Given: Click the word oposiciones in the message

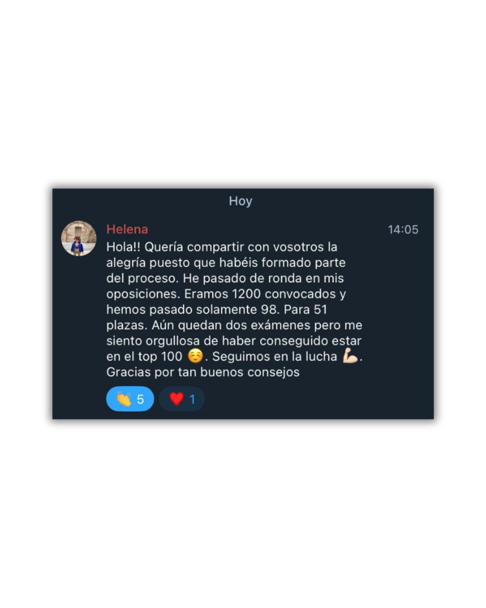Looking at the screenshot, I should [143, 294].
